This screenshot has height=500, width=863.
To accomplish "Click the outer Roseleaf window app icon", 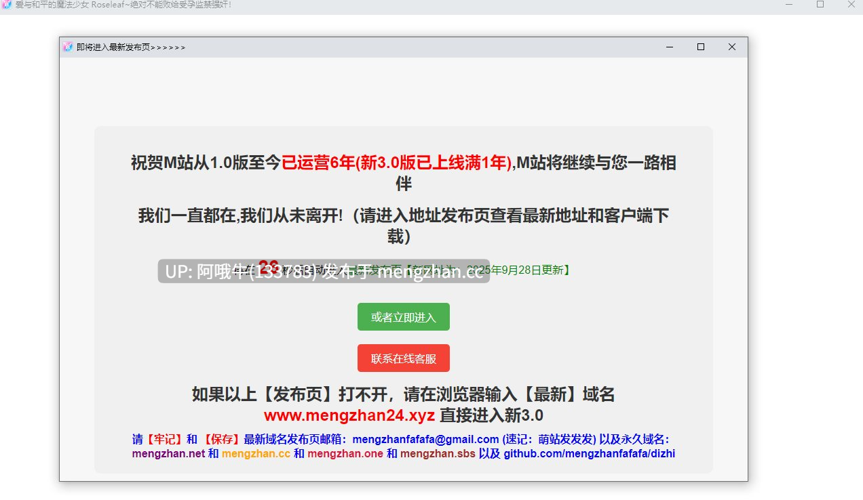I will point(7,5).
